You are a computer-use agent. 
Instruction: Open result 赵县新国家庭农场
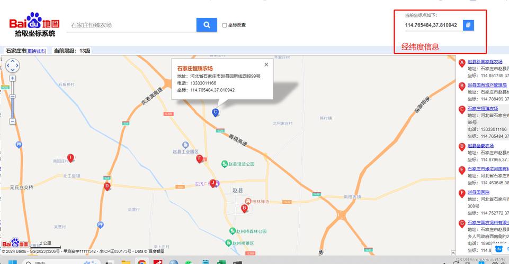[x=485, y=61]
